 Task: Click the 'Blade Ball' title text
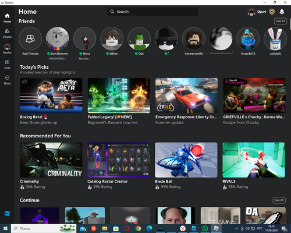[x=164, y=181]
